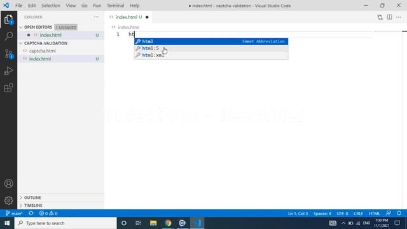Image resolution: width=407 pixels, height=229 pixels.
Task: Click the Synchronize Changes icon in status bar
Action: pos(31,213)
